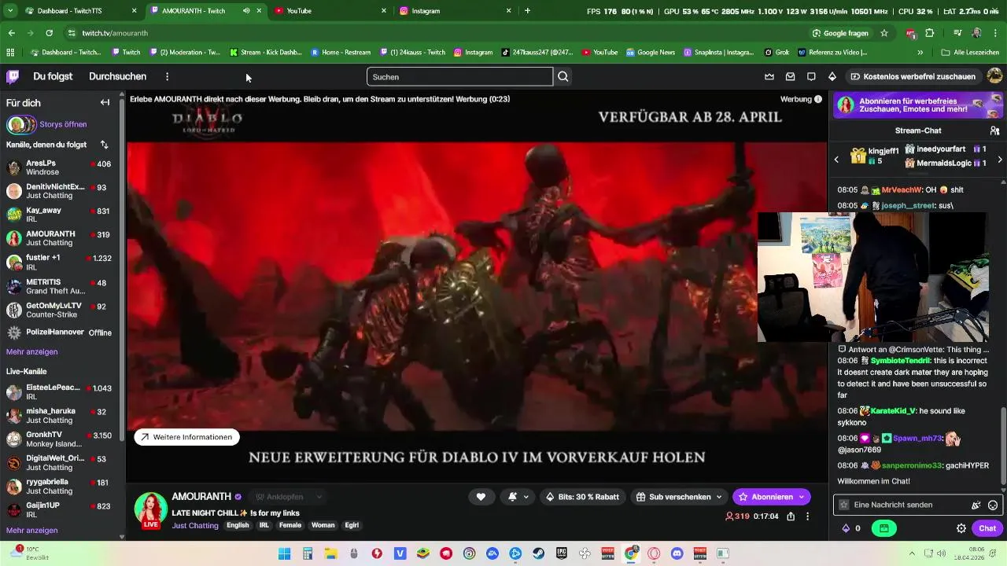Show hidden system tray icons
This screenshot has height=566, width=1007.
coord(912,553)
